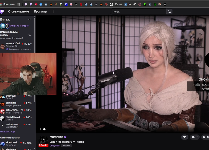
Task: Click morphilina's verified badge
Action: (x=65, y=137)
